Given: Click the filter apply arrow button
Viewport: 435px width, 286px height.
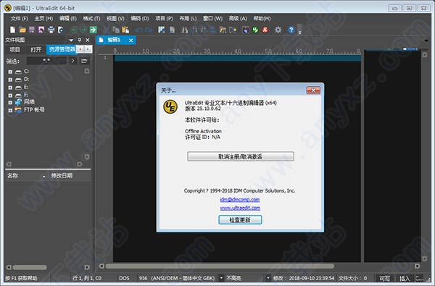Looking at the screenshot, I should point(72,61).
